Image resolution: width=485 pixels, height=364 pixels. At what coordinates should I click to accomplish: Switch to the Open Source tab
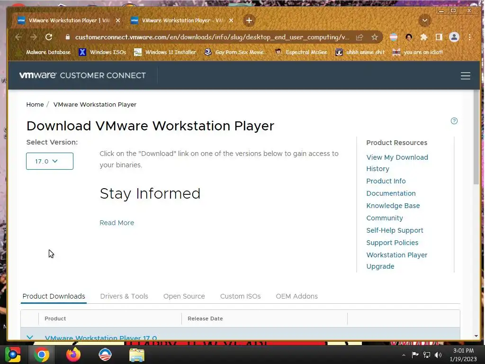point(184,296)
